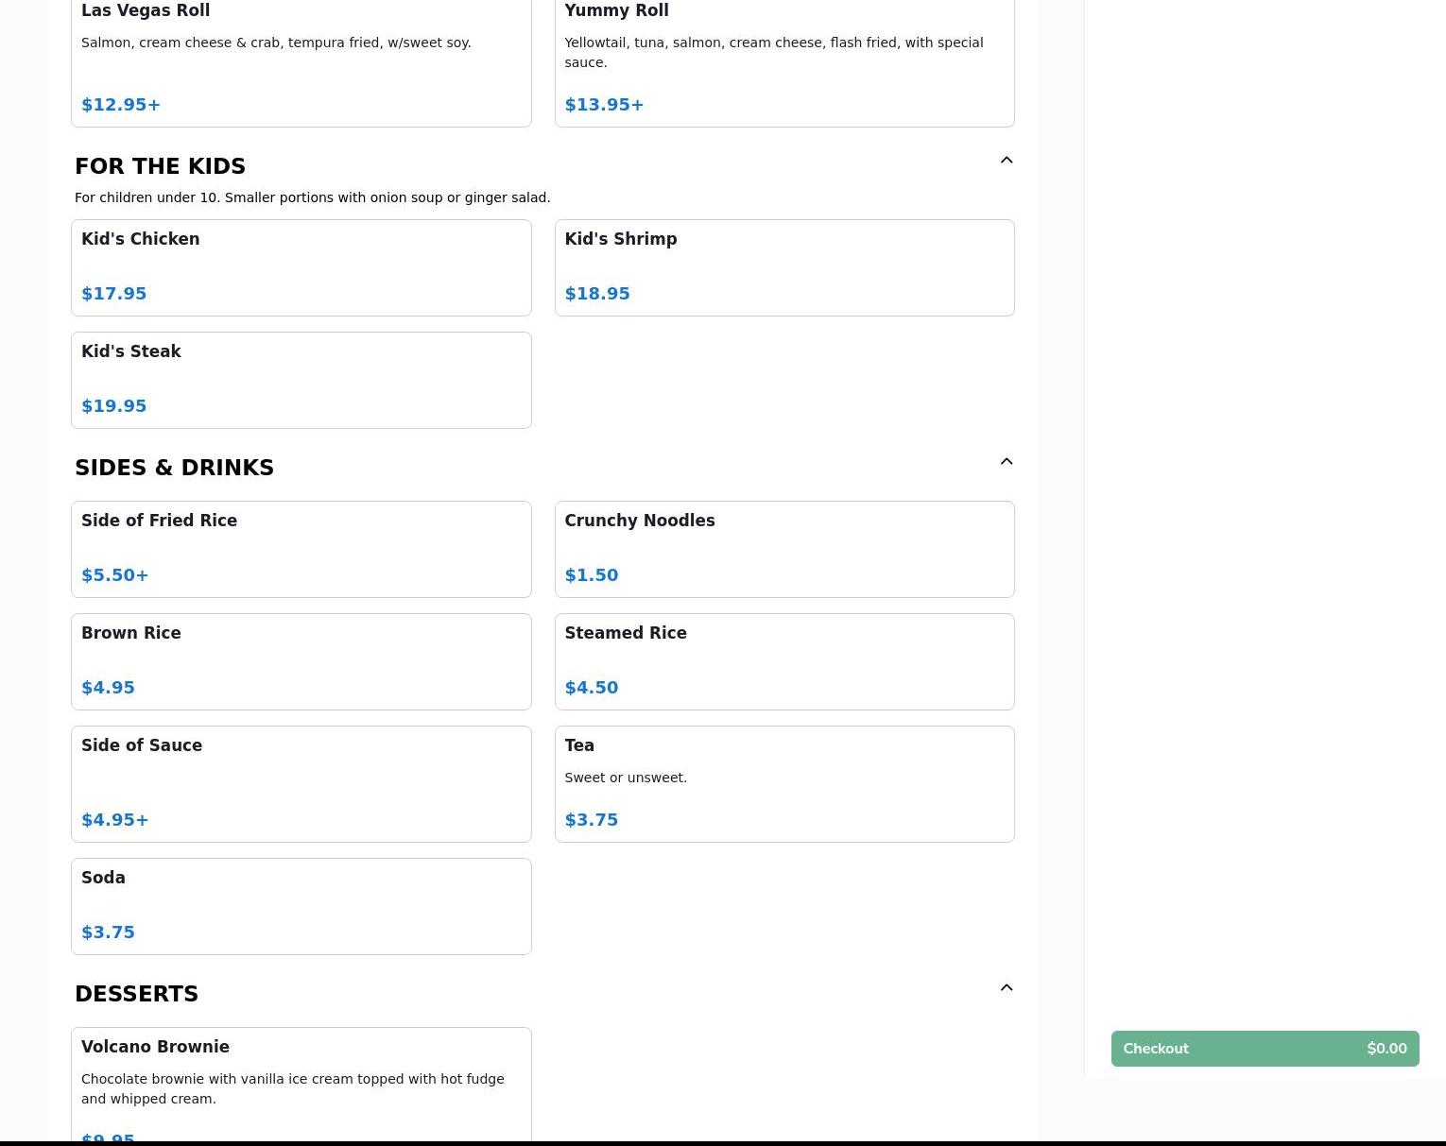Viewport: 1446px width, 1146px height.
Task: Click the 'Sweet or unsweet.' Tea description
Action: tap(626, 778)
